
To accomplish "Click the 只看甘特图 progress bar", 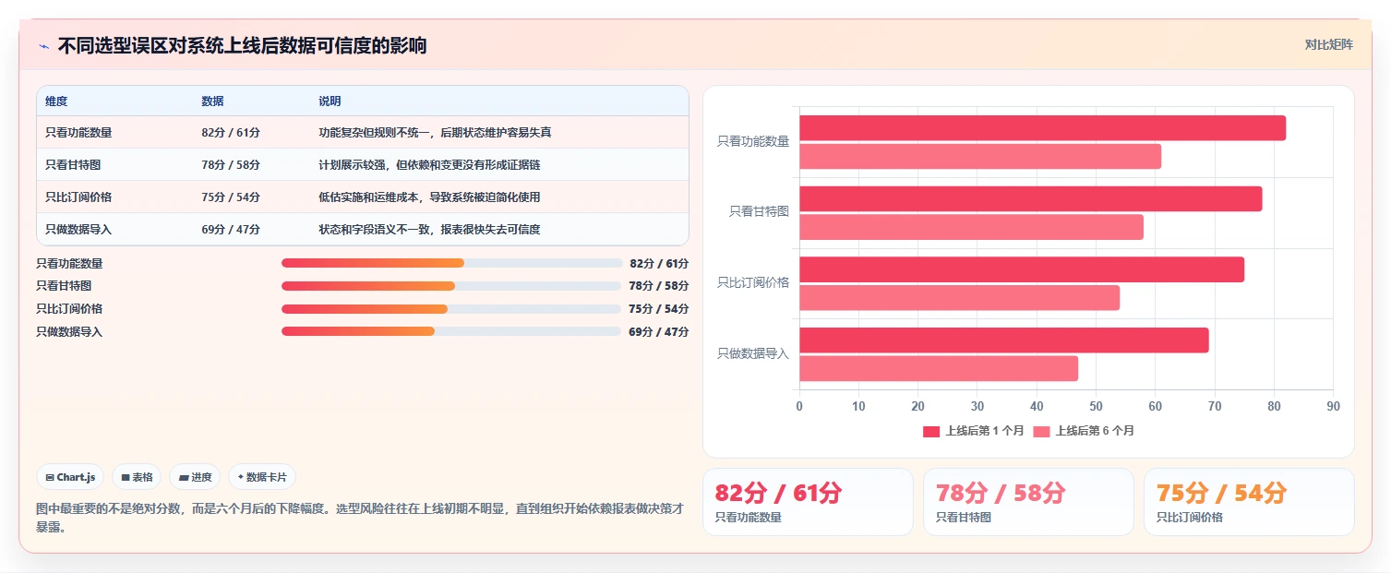I will (x=451, y=286).
